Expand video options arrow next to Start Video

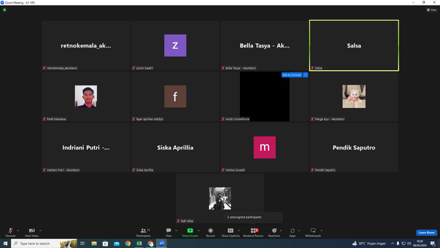[x=41, y=231]
